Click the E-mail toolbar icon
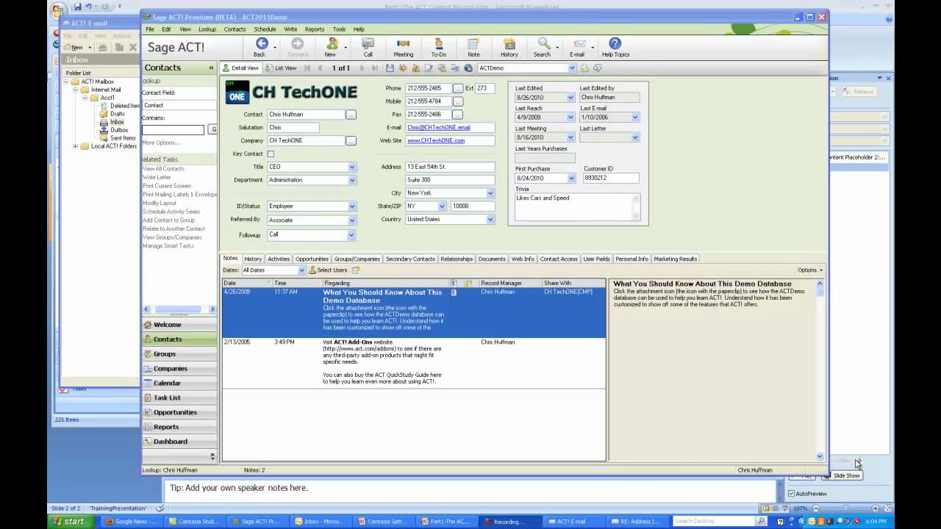This screenshot has height=529, width=941. coord(578,47)
